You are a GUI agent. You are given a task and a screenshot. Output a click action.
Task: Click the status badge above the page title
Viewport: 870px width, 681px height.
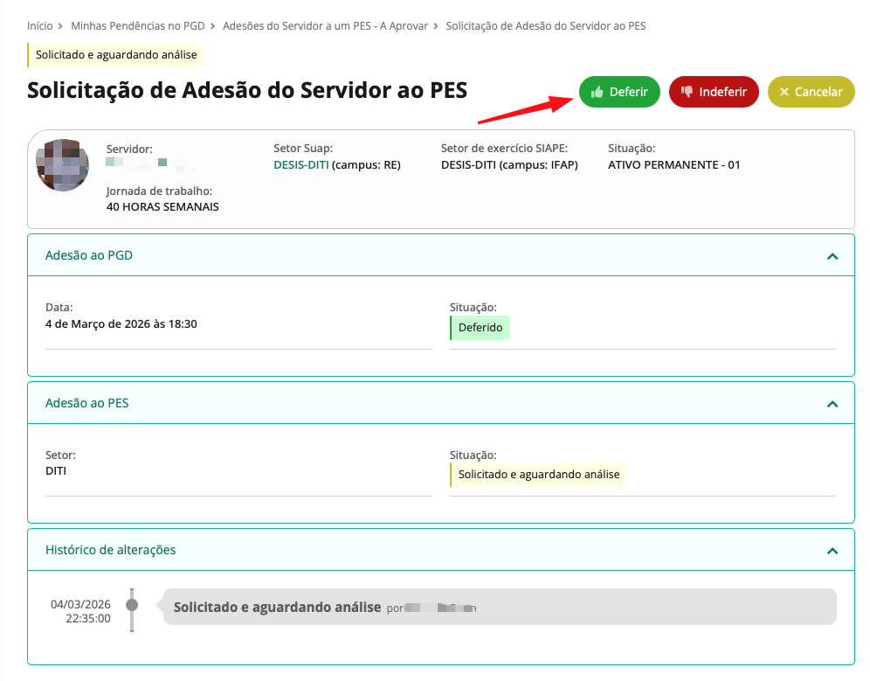point(115,55)
